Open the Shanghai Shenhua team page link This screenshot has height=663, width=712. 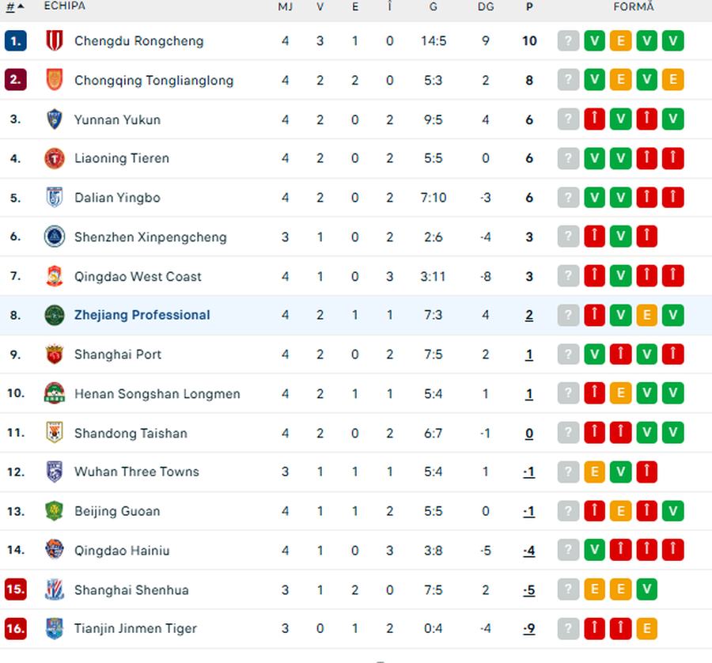pyautogui.click(x=131, y=589)
